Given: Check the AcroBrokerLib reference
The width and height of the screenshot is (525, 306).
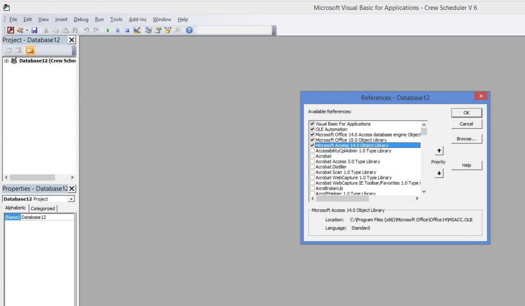Looking at the screenshot, I should (312, 188).
